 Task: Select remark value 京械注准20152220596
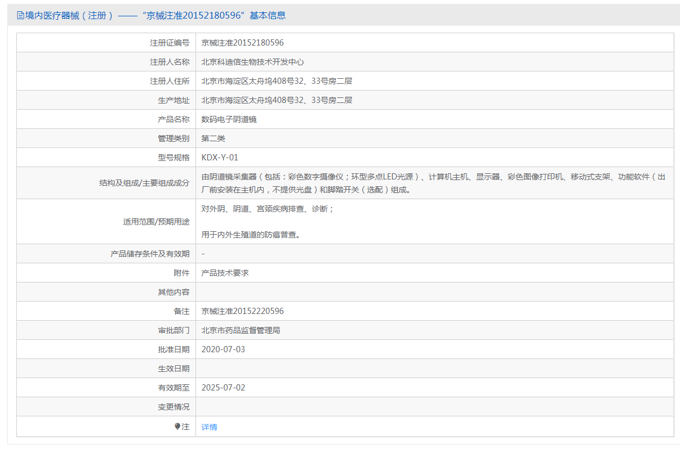click(x=242, y=311)
